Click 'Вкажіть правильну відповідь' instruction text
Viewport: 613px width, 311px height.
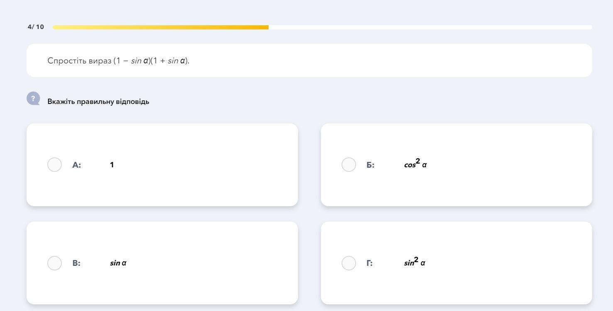[x=98, y=101]
